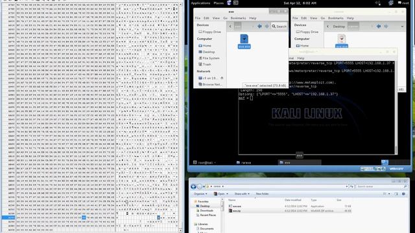Sort by Date modified column in Explorer
Screen dimensions: 415x233
(292, 200)
